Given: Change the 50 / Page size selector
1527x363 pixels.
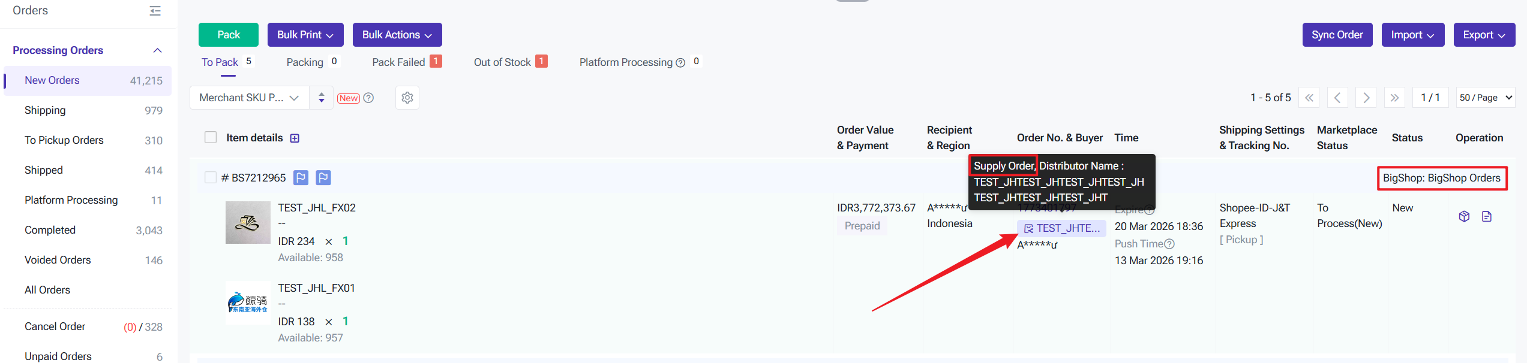Looking at the screenshot, I should [x=1485, y=98].
